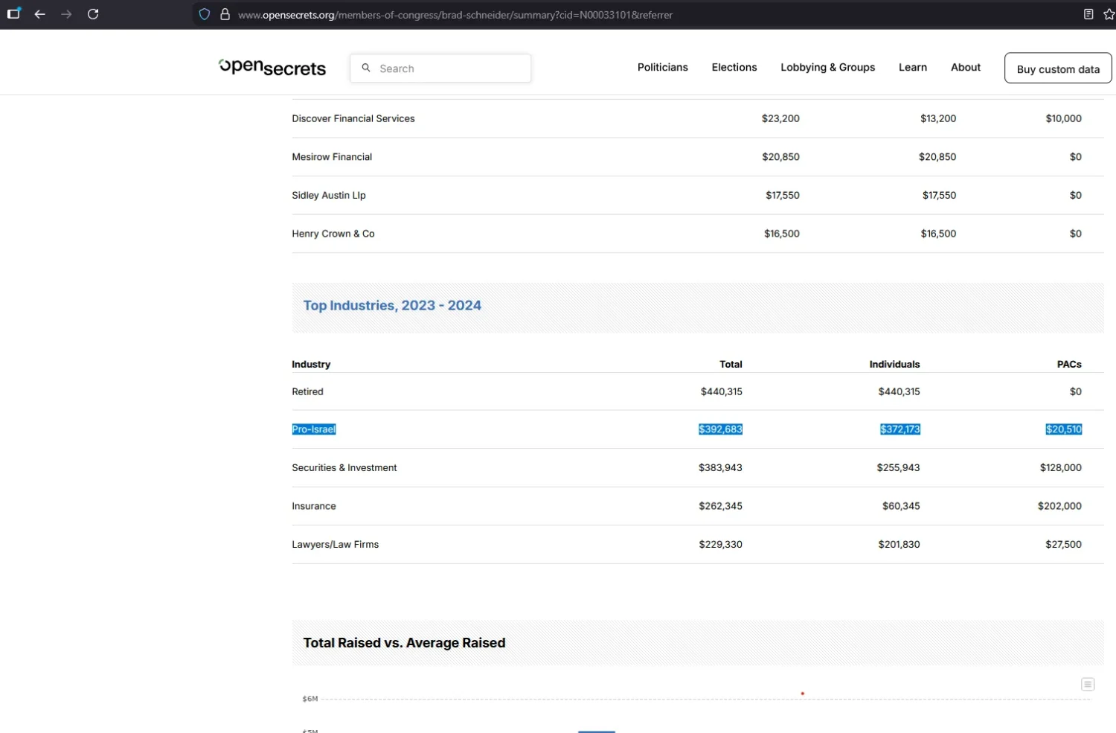Click the $23,200 total for Discover Financial
Image resolution: width=1116 pixels, height=733 pixels.
coord(780,118)
